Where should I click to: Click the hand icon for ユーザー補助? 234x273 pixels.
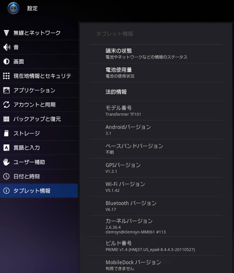click(6, 162)
